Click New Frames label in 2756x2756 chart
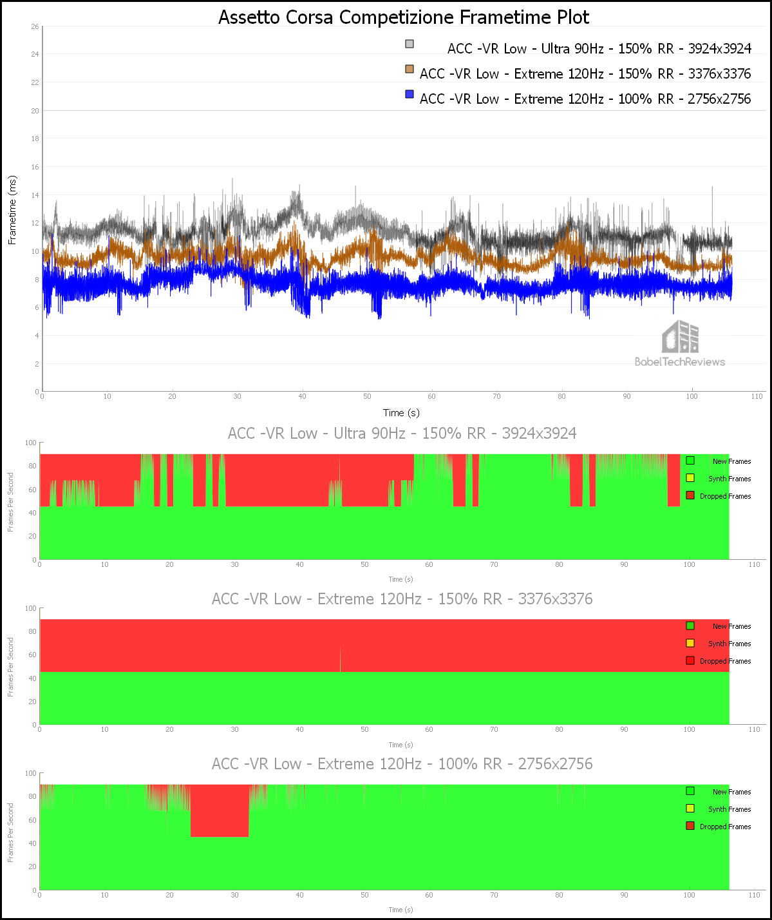 click(731, 792)
